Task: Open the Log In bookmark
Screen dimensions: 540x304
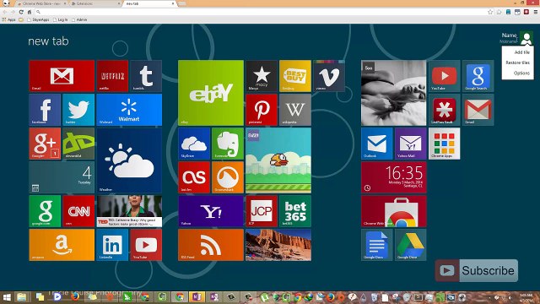Action: click(x=61, y=19)
